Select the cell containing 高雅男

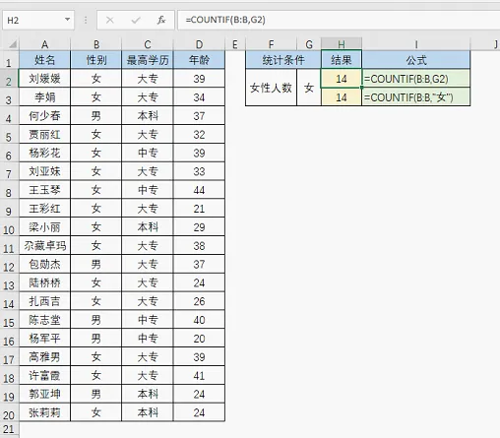click(x=45, y=356)
